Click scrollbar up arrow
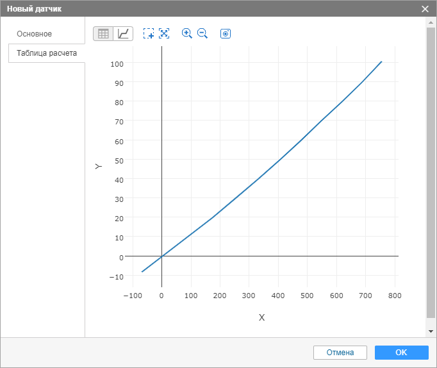This screenshot has width=437, height=368. (431, 22)
